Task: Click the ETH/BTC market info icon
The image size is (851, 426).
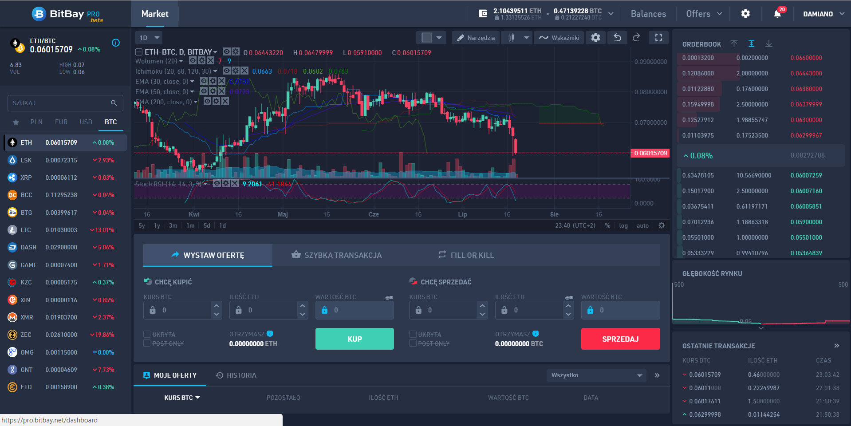Action: 116,43
